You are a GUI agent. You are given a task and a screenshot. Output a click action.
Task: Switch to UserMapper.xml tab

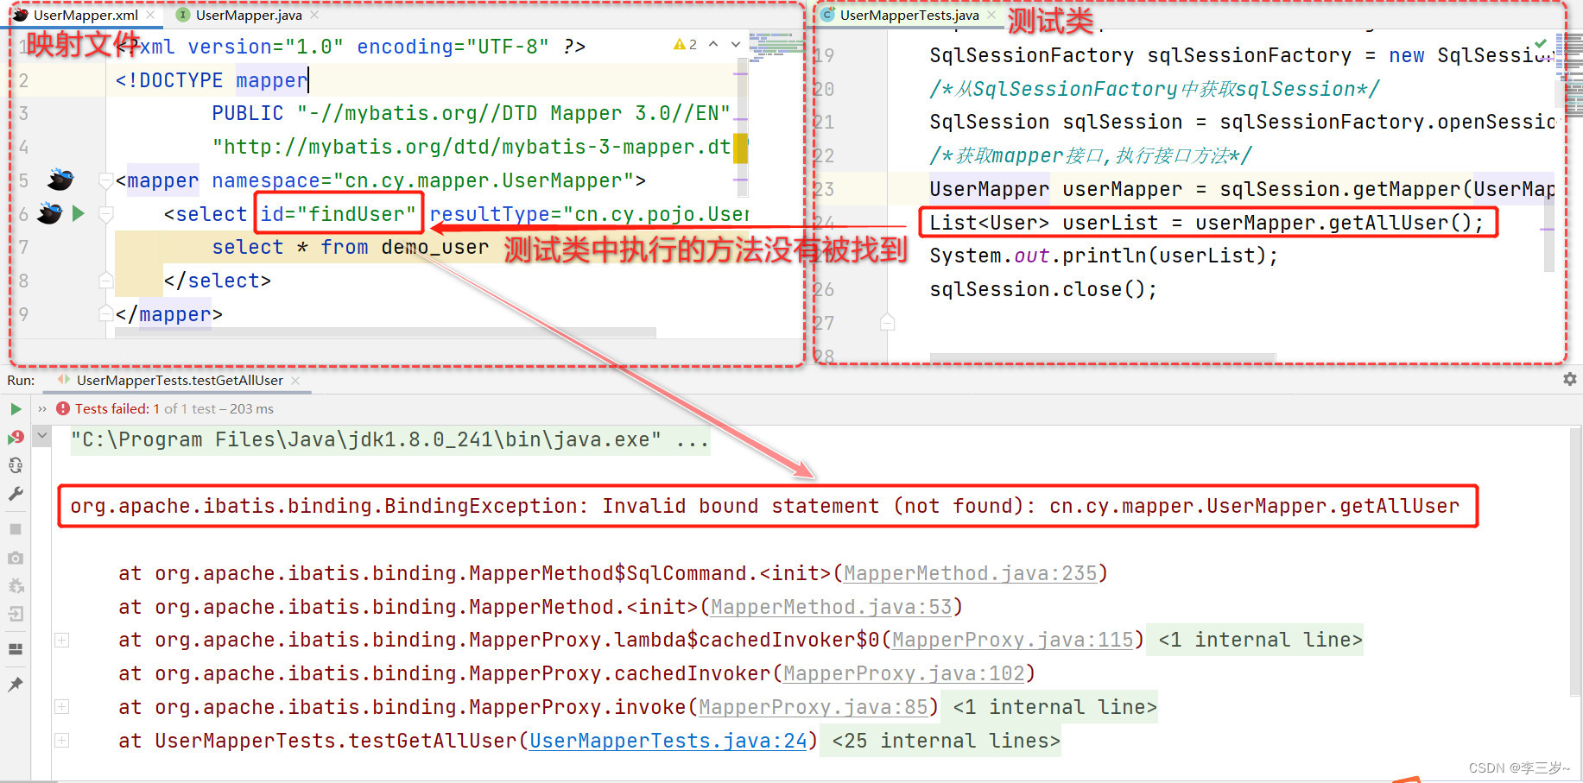tap(85, 15)
